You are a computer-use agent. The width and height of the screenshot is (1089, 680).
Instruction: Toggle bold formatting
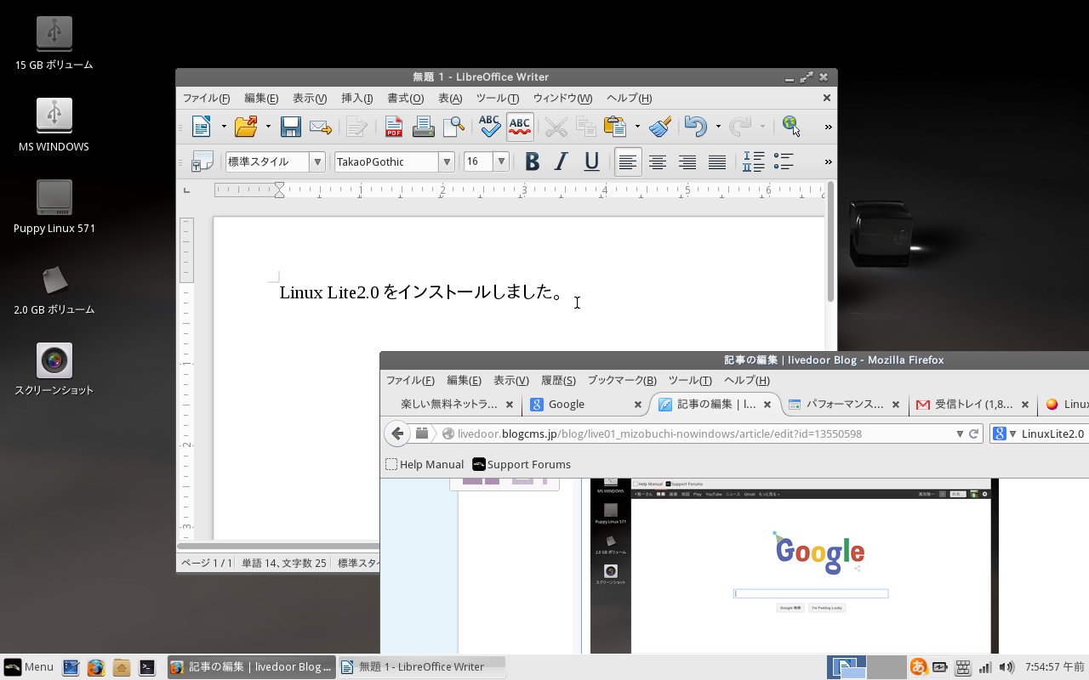532,161
